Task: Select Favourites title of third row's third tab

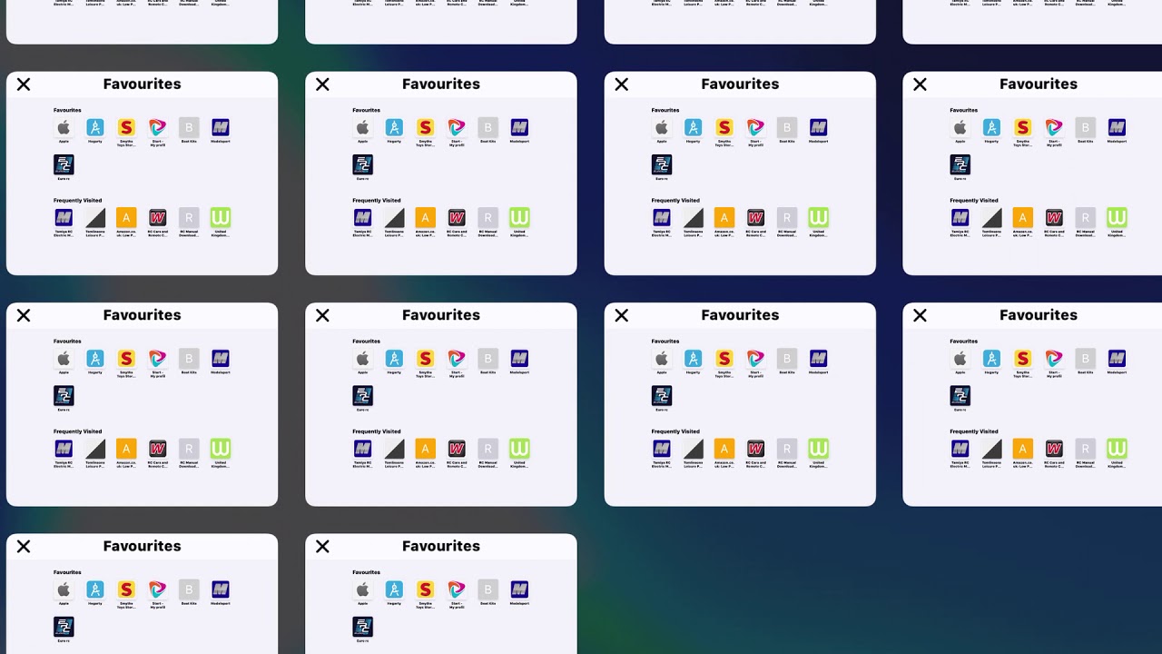Action: point(740,315)
